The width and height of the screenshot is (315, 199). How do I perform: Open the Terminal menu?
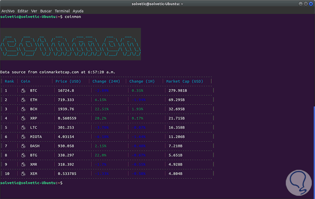click(x=62, y=10)
